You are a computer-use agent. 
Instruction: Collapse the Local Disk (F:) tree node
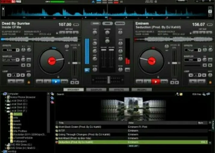(x=5, y=111)
